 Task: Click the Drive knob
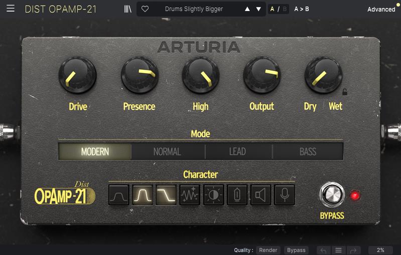(77, 75)
